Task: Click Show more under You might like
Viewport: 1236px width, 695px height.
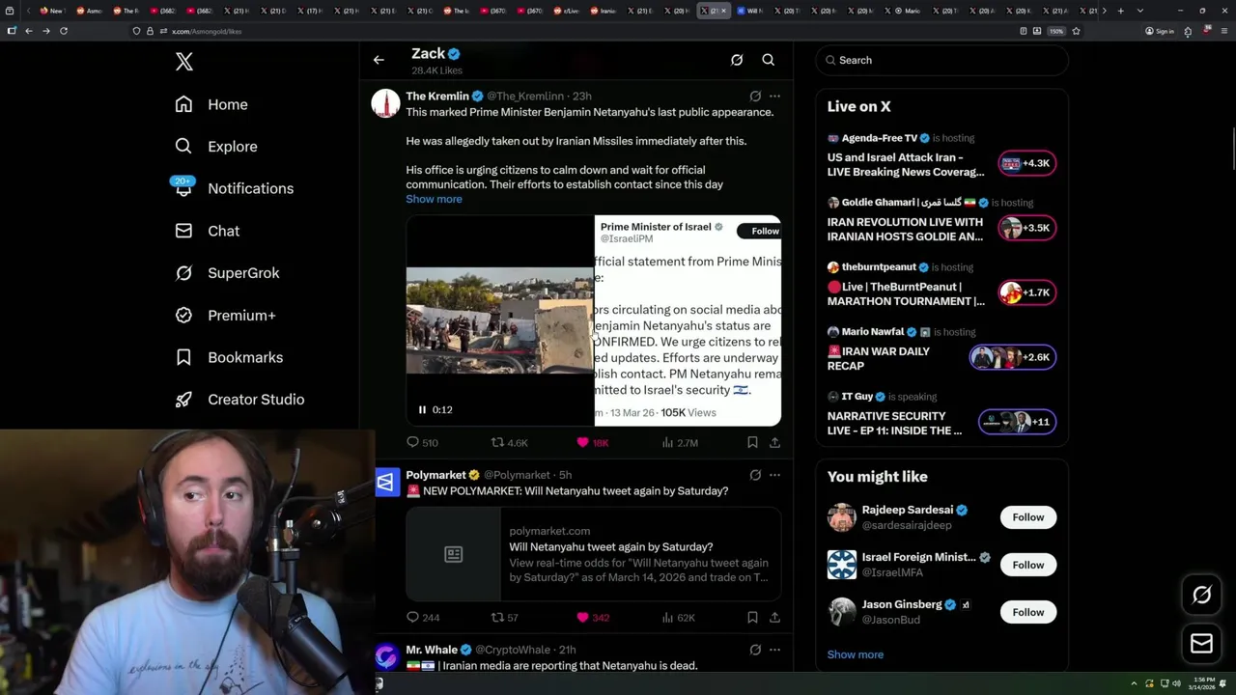Action: coord(855,654)
